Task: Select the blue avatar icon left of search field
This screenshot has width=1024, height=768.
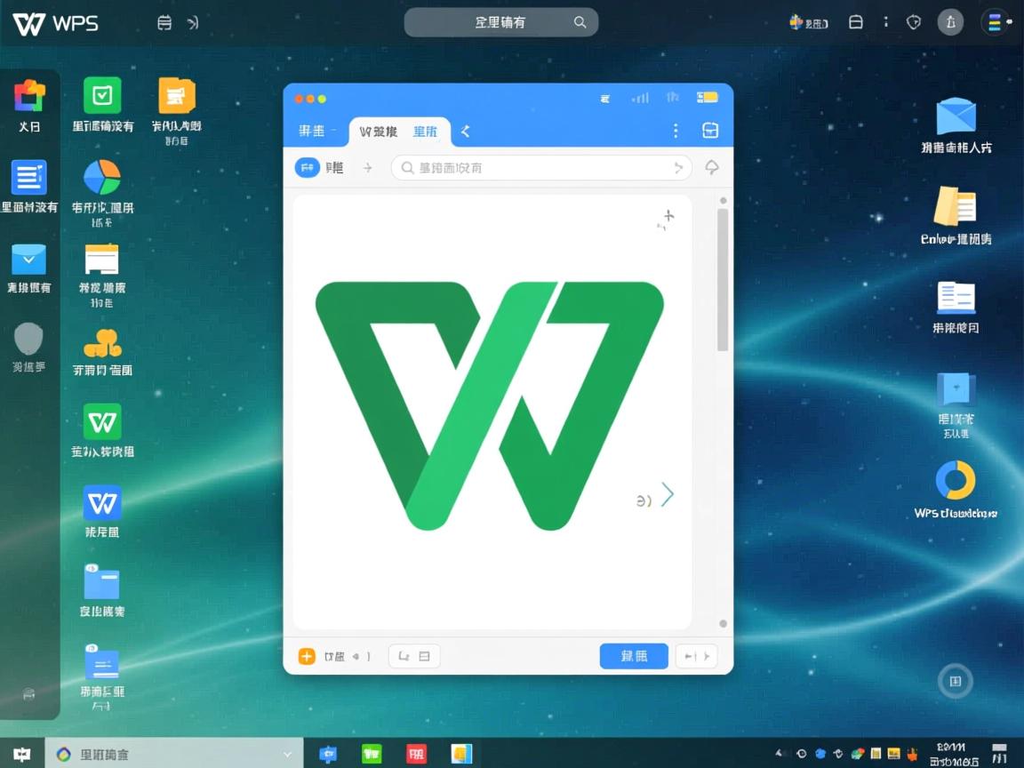Action: coord(307,167)
